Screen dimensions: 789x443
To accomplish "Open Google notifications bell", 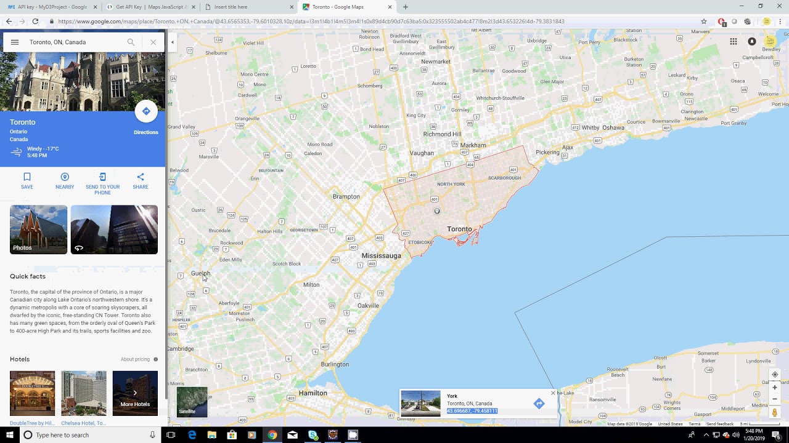I will pyautogui.click(x=751, y=41).
